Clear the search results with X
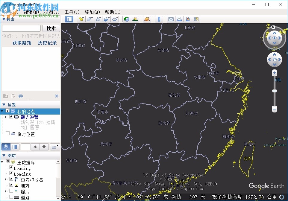This screenshot has width=288, height=201. (56, 96)
